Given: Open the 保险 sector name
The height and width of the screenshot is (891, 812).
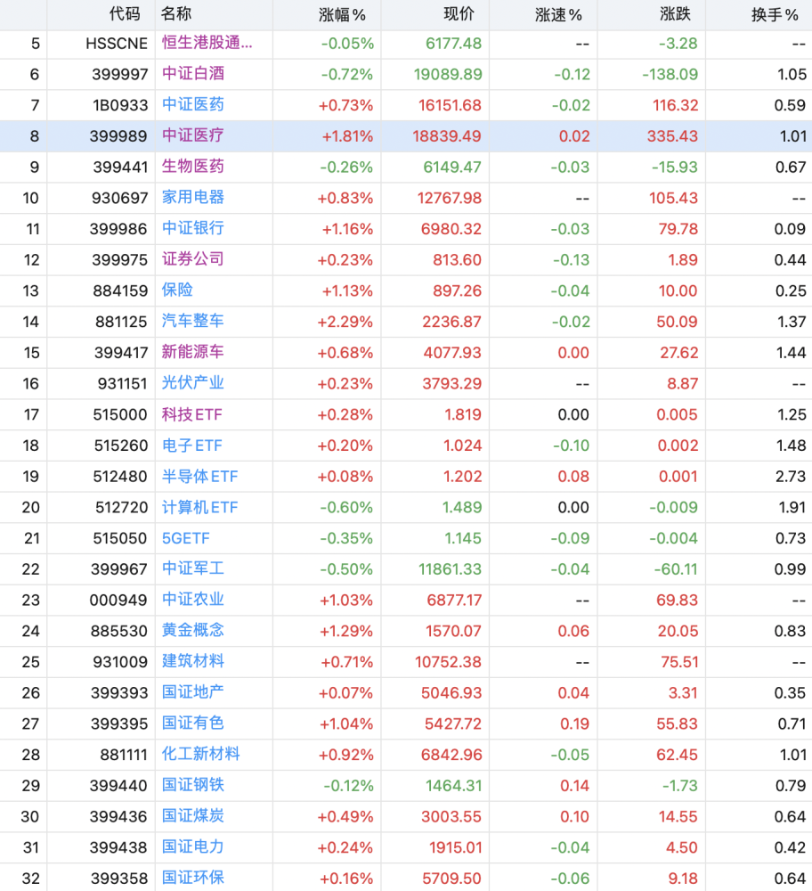Looking at the screenshot, I should point(178,290).
